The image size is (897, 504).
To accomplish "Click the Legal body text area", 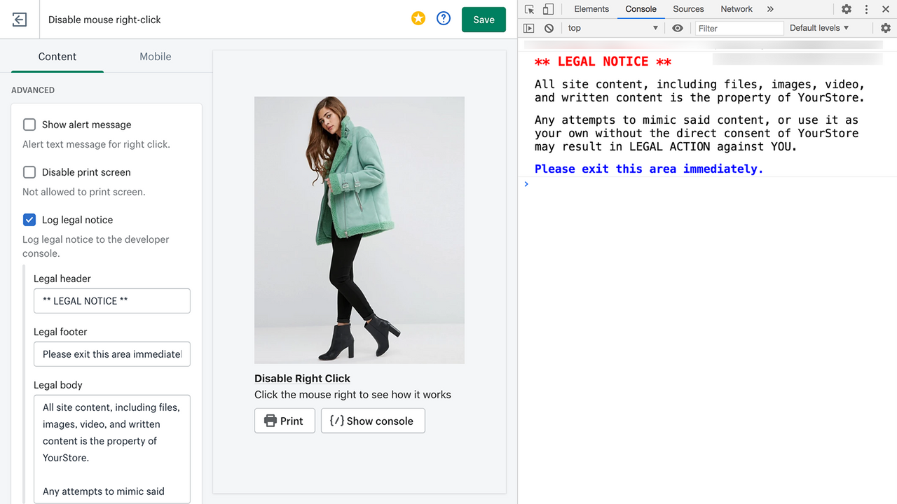I will 112,449.
